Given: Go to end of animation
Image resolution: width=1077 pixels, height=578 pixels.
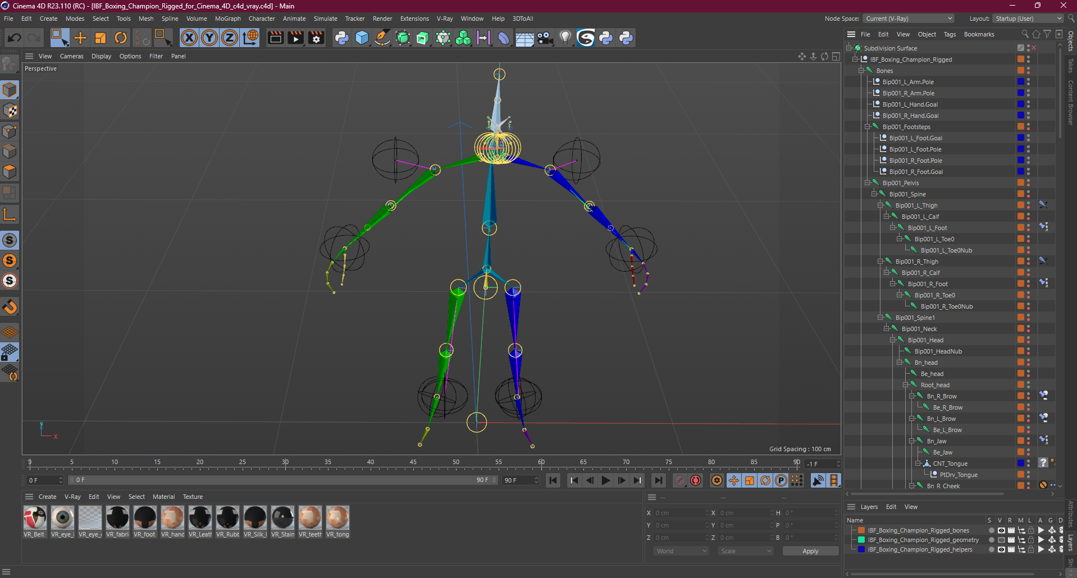Looking at the screenshot, I should [x=658, y=480].
